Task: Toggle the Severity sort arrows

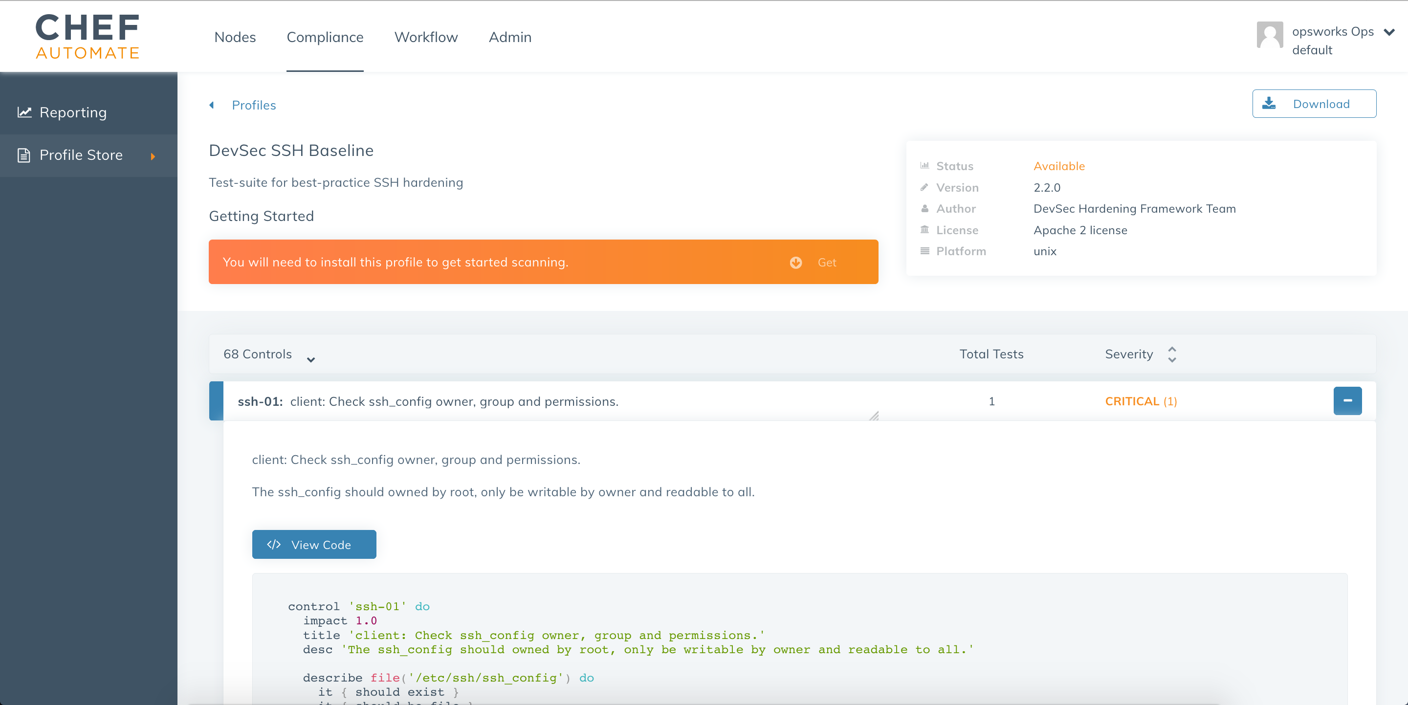Action: [1171, 354]
